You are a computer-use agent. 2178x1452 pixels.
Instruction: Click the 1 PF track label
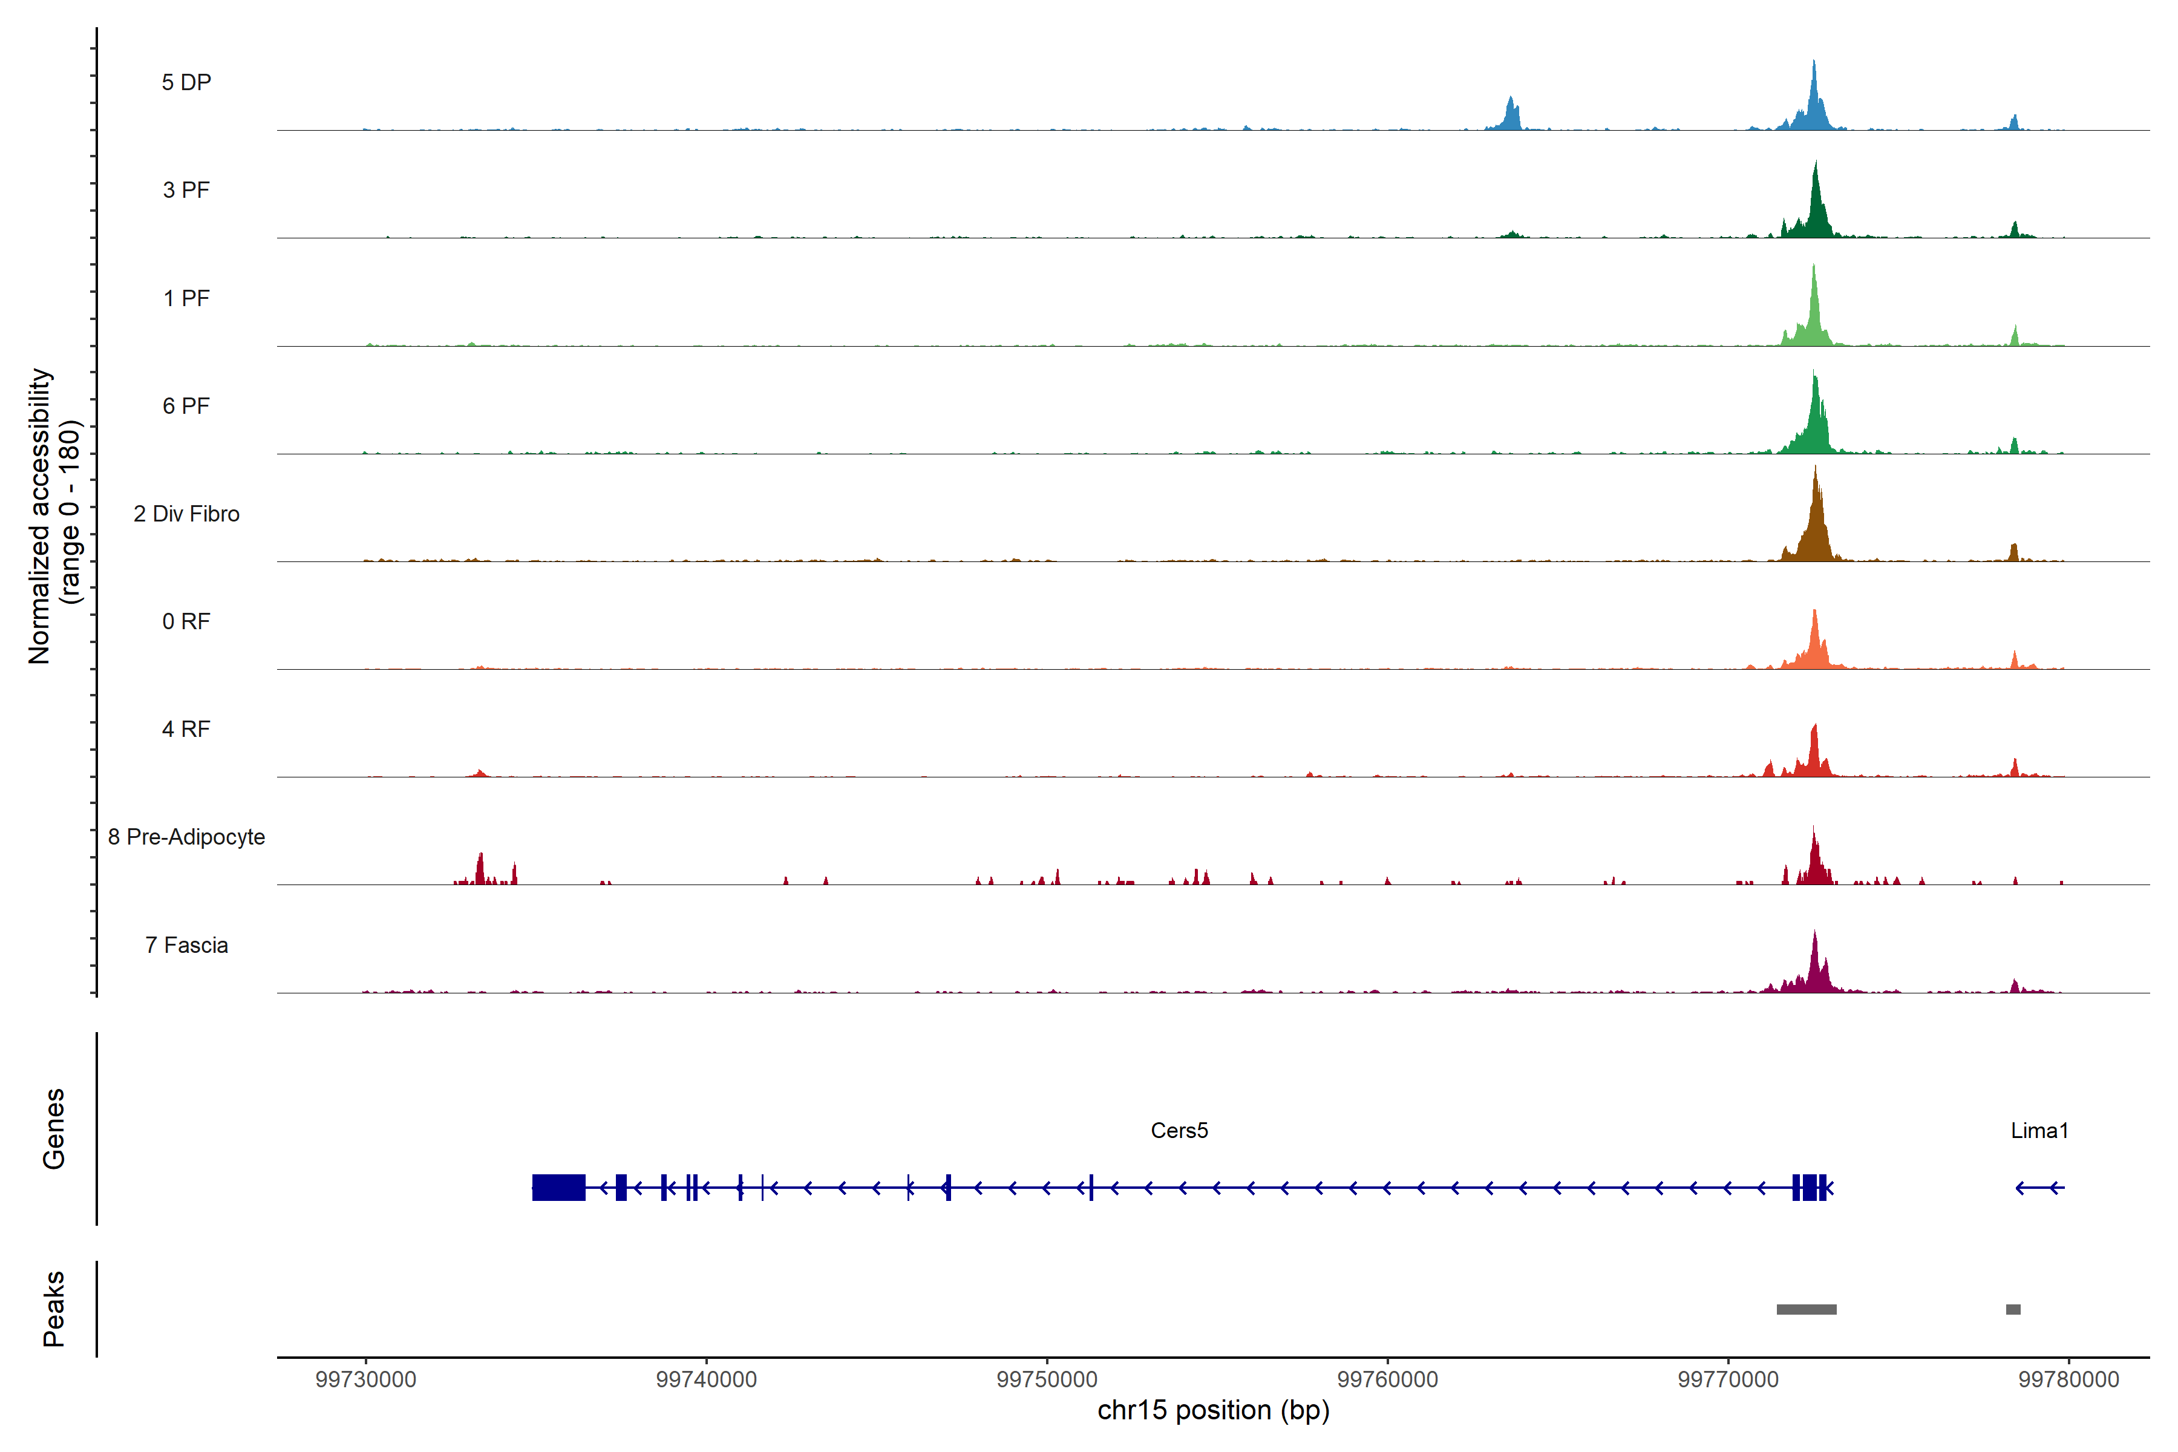click(x=186, y=298)
